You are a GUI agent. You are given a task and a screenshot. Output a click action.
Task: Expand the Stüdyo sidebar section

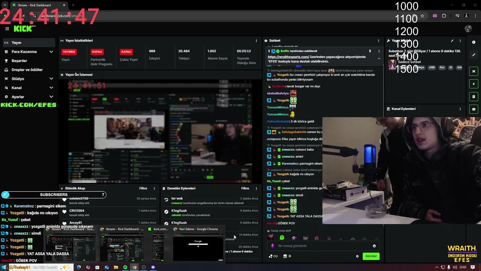tap(29, 79)
